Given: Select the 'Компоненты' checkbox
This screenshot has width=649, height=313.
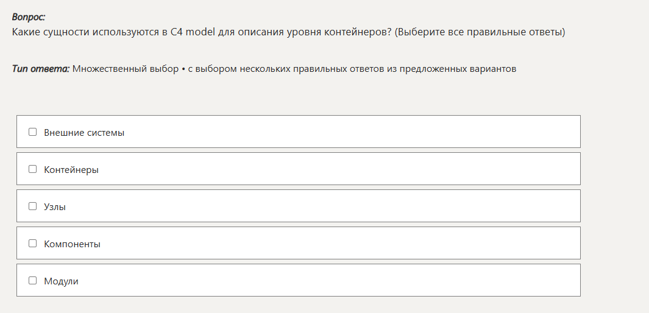Looking at the screenshot, I should click(x=33, y=243).
